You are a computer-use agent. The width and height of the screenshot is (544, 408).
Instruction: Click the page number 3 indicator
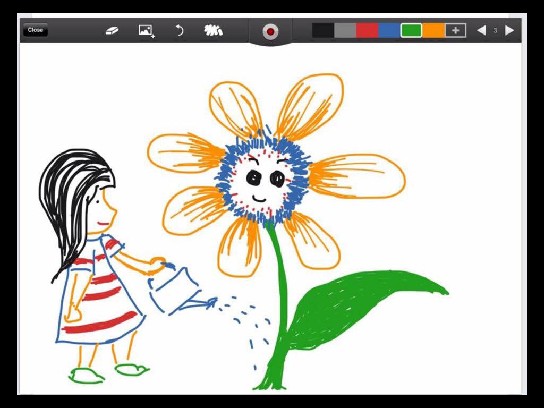click(495, 30)
